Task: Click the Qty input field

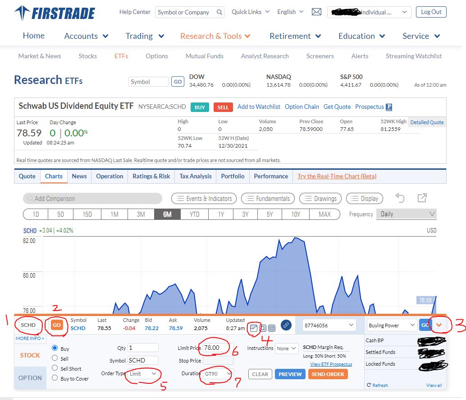Action: pyautogui.click(x=143, y=348)
